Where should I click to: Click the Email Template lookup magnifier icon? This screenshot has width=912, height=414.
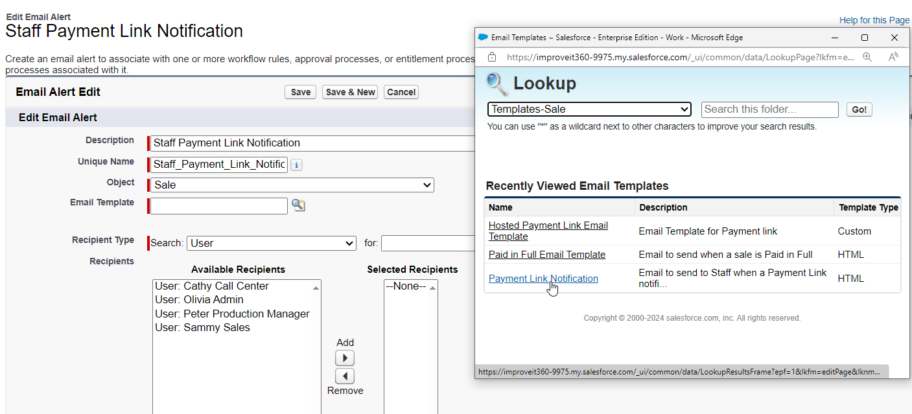[298, 205]
